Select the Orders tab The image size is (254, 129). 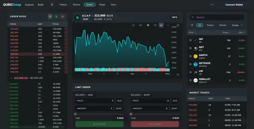point(90,5)
